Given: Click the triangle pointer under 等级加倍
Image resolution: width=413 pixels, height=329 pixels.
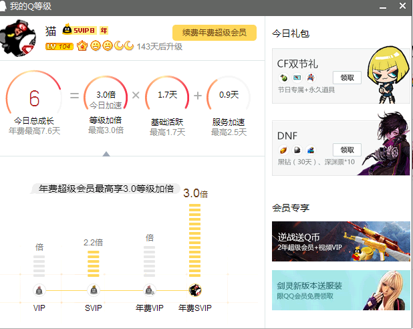Looking at the screenshot, I should pyautogui.click(x=106, y=154).
